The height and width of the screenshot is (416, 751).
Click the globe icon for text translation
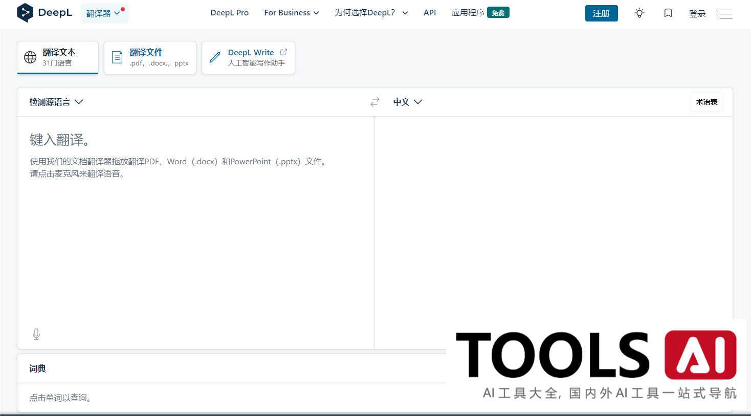(x=30, y=57)
